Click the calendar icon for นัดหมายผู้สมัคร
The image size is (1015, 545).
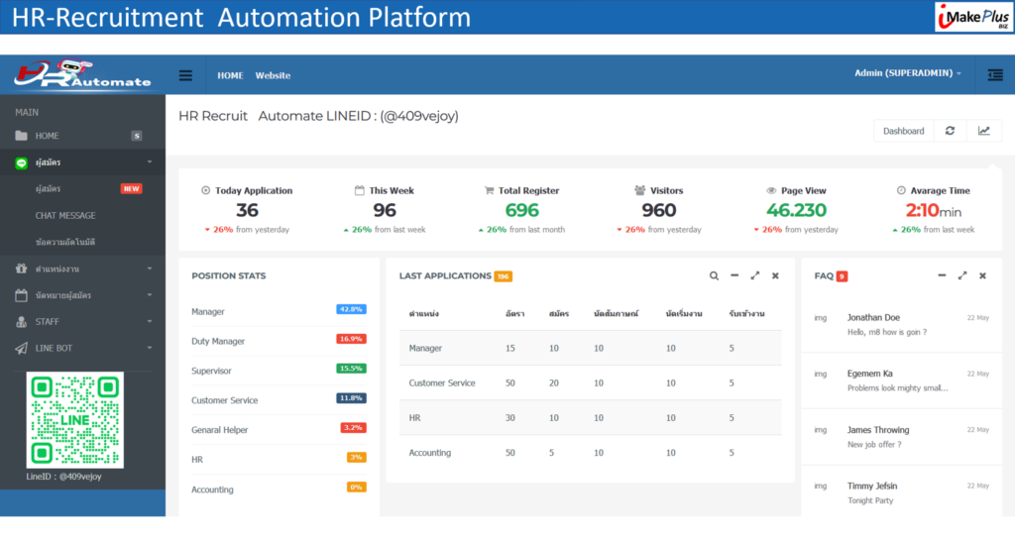coord(22,295)
